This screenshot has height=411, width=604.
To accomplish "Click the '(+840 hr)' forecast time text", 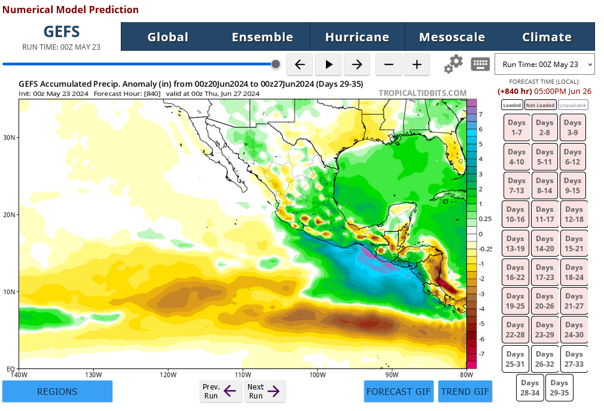I will coord(515,92).
